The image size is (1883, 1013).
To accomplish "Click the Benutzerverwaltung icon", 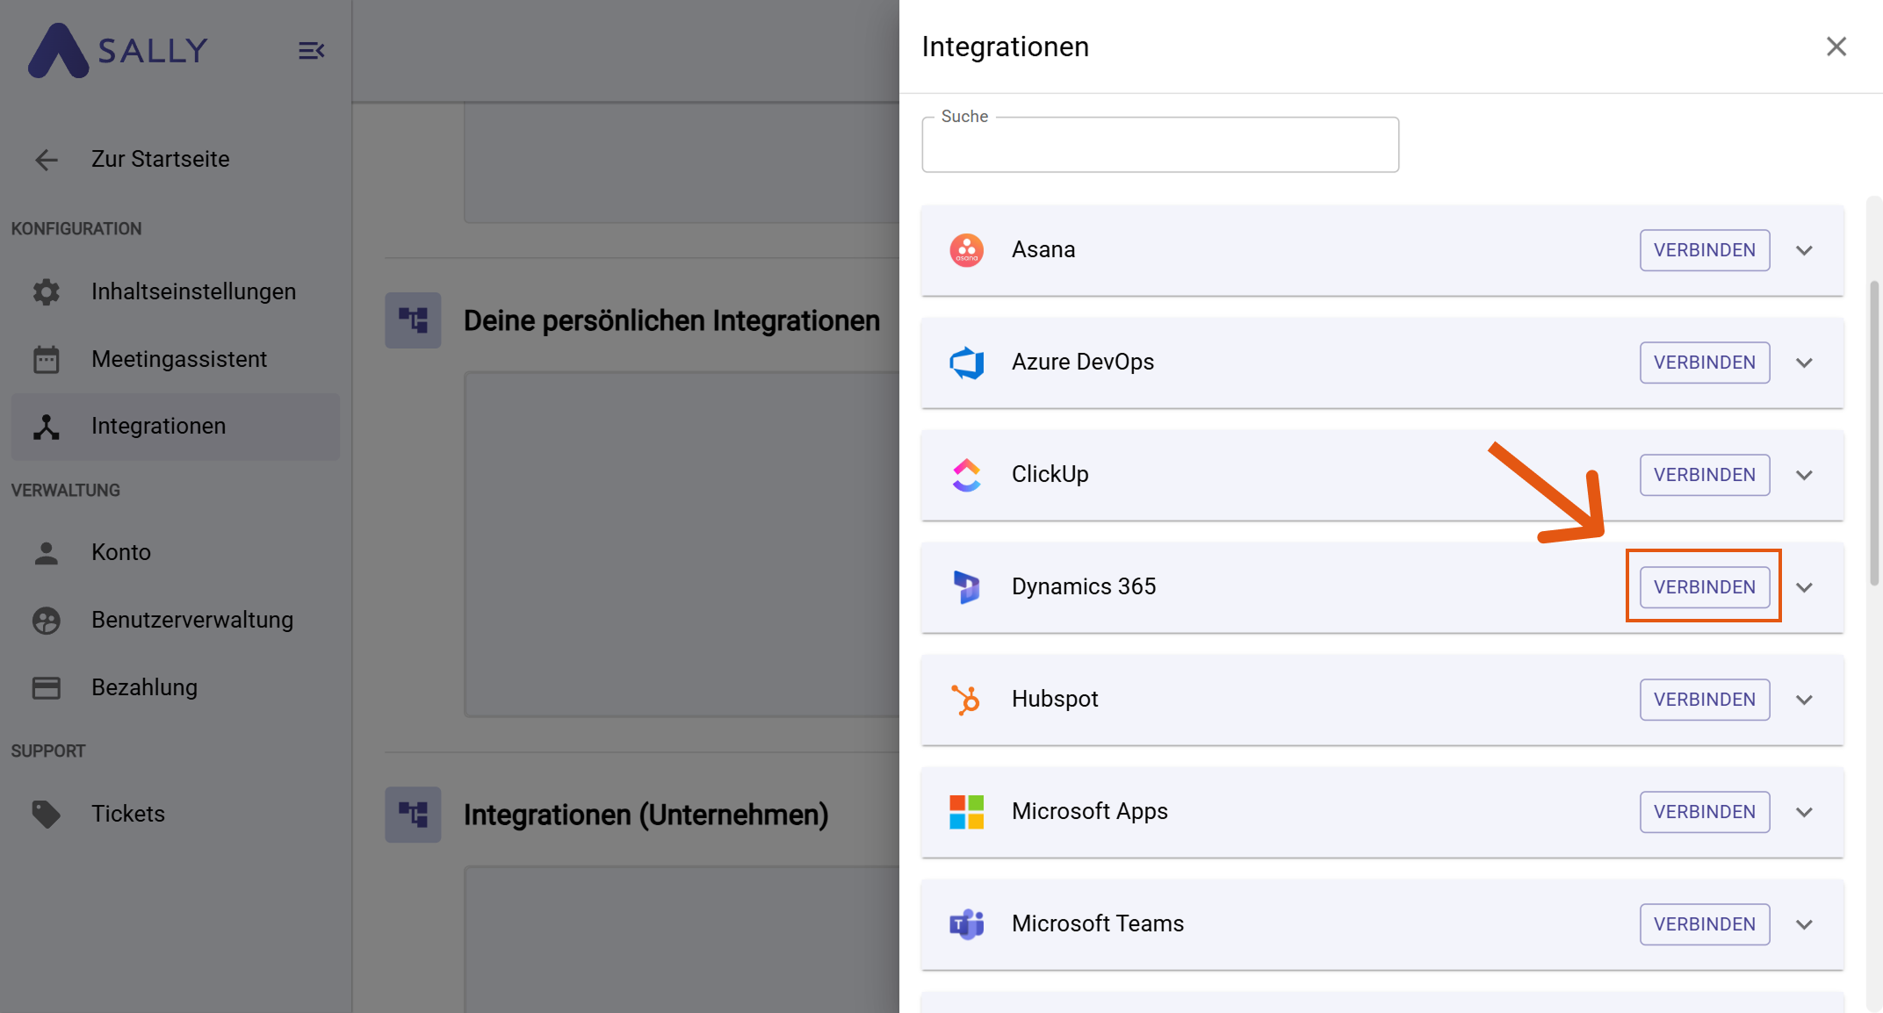I will click(x=47, y=621).
